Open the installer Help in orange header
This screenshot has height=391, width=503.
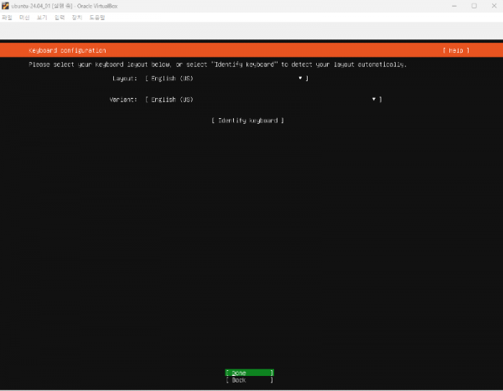pyautogui.click(x=456, y=51)
